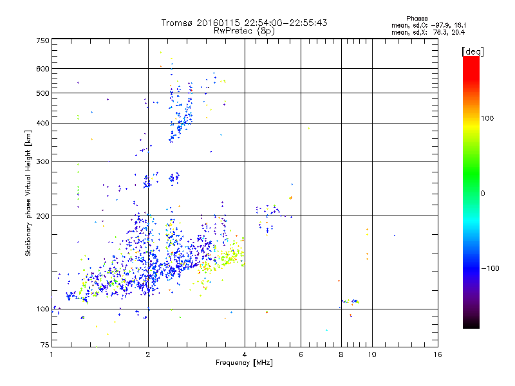The width and height of the screenshot is (515, 386).
Task: Click the '6' frequency axis tick label
Action: (301, 354)
